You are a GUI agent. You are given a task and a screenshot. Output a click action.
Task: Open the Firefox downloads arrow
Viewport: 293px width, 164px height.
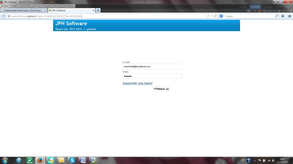click(x=283, y=16)
